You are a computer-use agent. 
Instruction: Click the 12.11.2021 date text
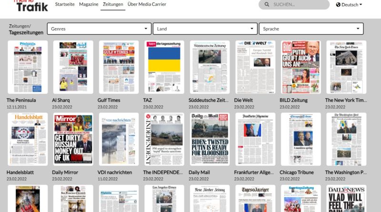pyautogui.click(x=17, y=107)
